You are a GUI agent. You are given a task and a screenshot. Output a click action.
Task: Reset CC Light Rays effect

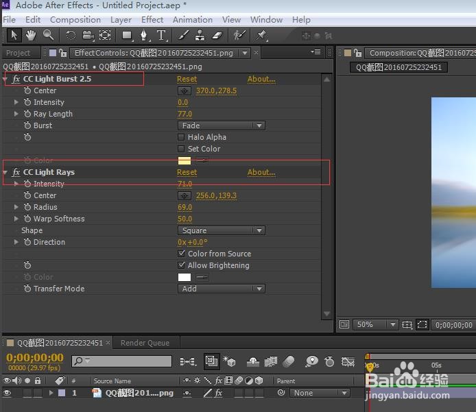(x=187, y=172)
